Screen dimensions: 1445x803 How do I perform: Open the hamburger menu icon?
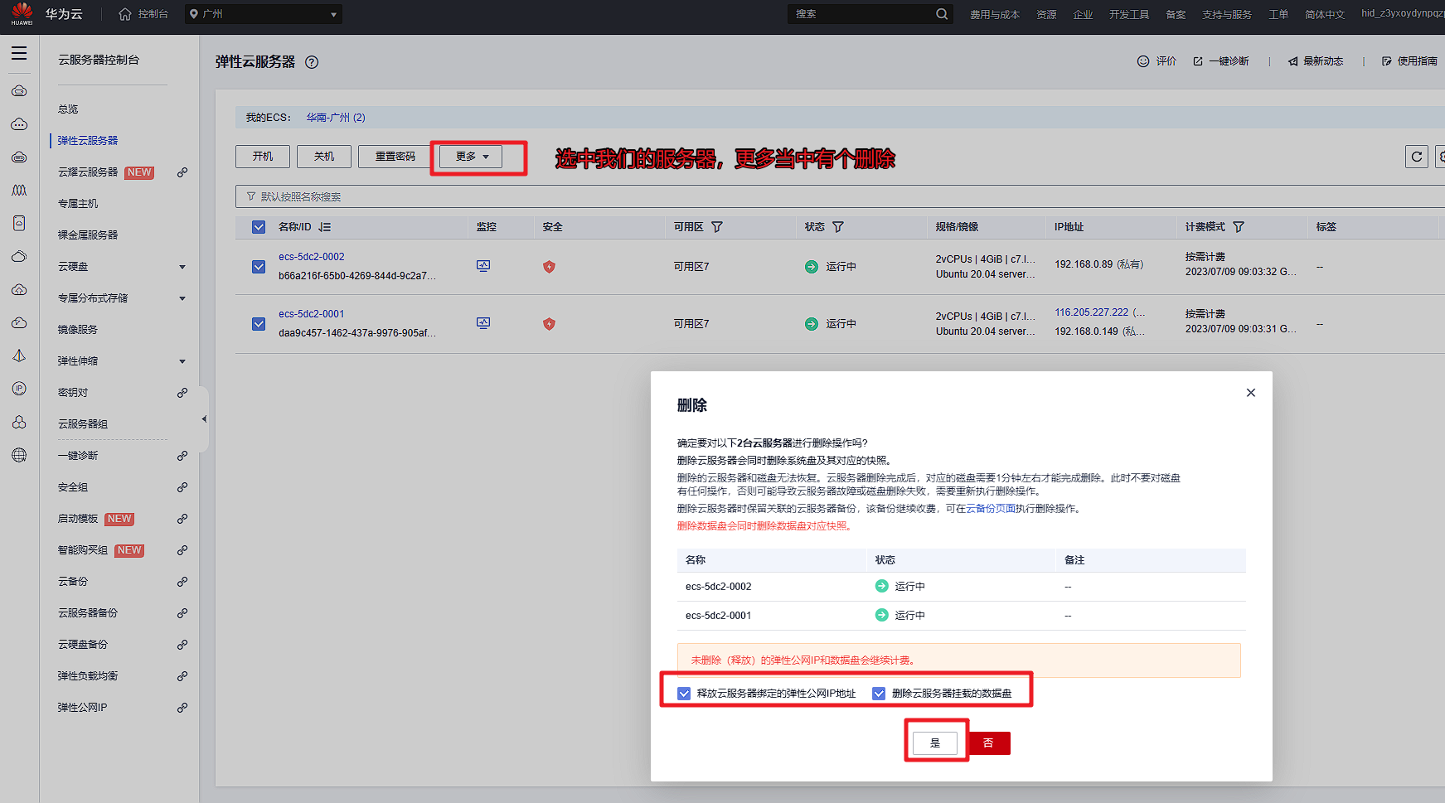(x=19, y=54)
